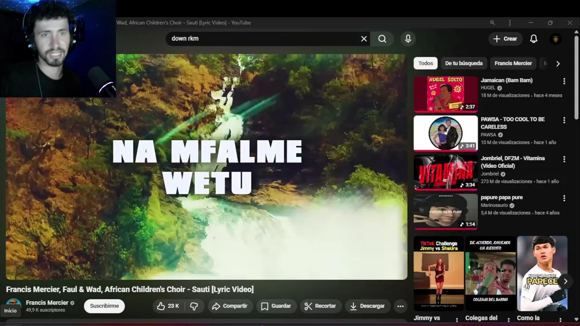Click the Descargar download button
580x326 pixels.
(x=367, y=306)
